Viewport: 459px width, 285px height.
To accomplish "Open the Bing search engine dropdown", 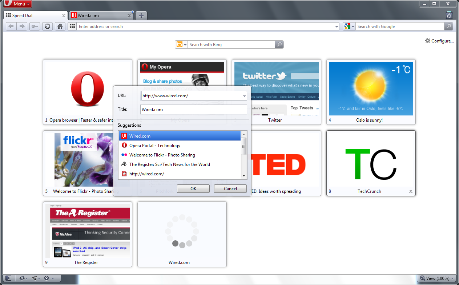I will point(181,44).
